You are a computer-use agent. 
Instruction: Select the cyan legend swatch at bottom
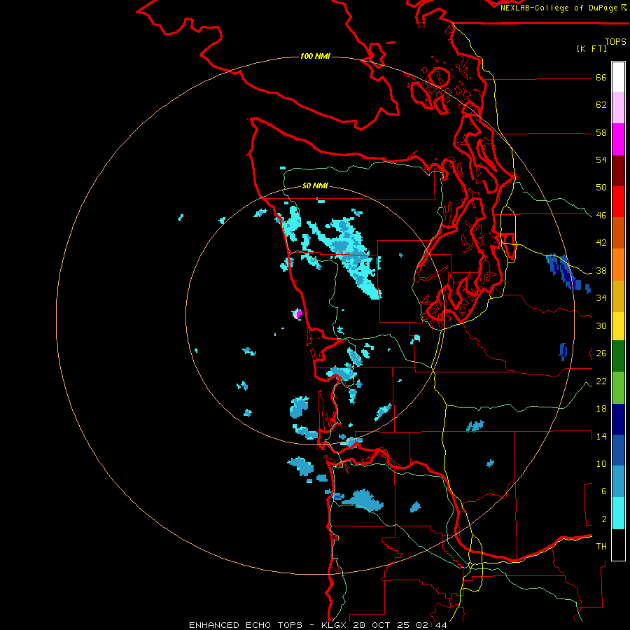618,513
